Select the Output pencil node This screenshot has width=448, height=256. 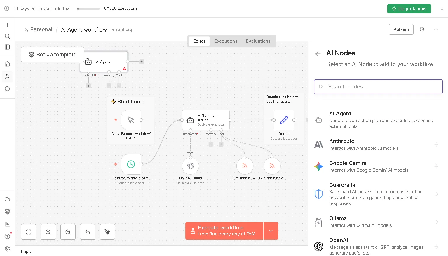[284, 120]
